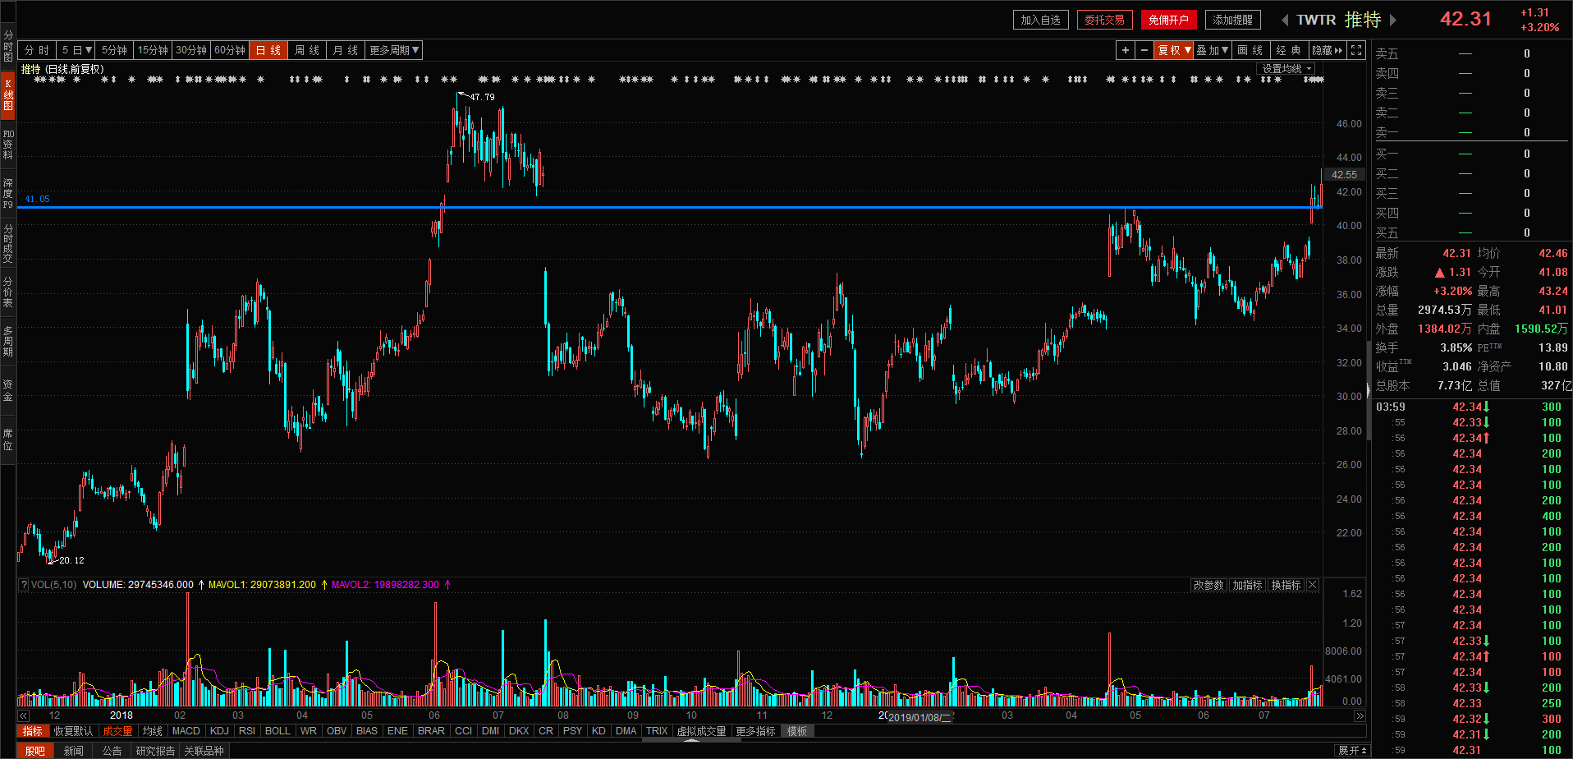Image resolution: width=1573 pixels, height=759 pixels.
Task: Go to previous stock arrow left of TWTR
Action: click(x=1285, y=20)
